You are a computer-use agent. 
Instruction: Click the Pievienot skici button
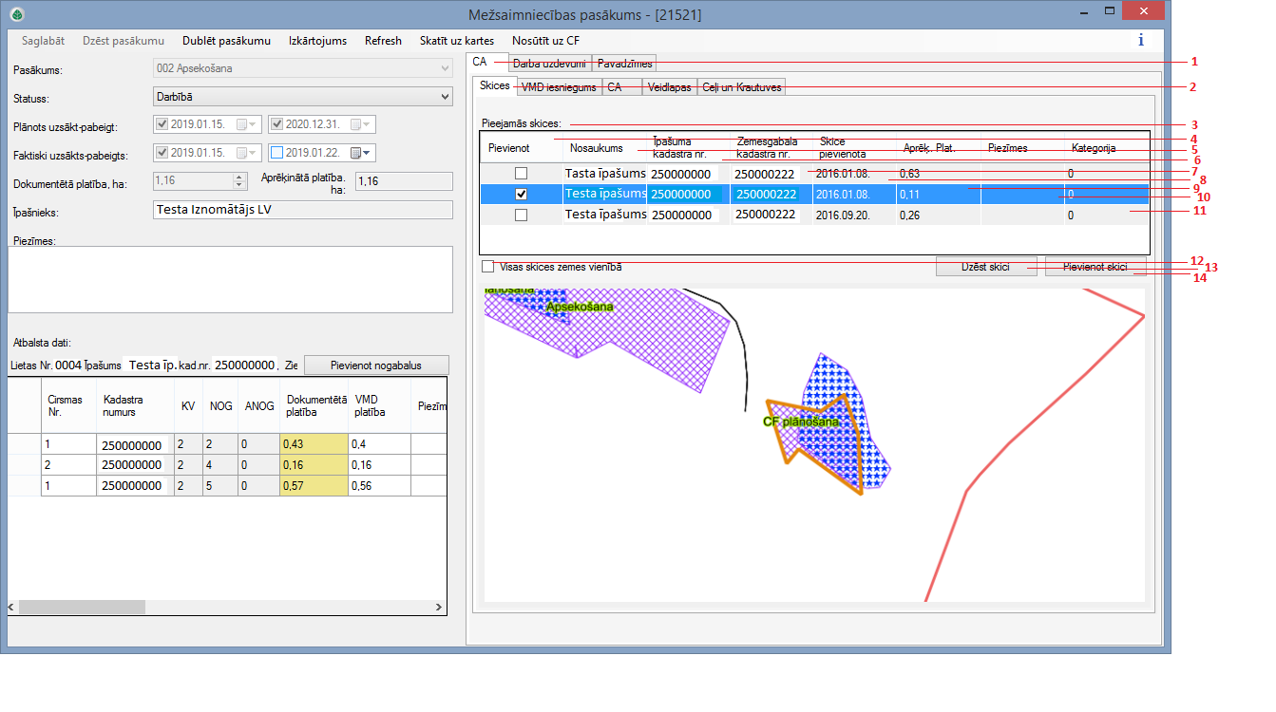tap(1095, 267)
